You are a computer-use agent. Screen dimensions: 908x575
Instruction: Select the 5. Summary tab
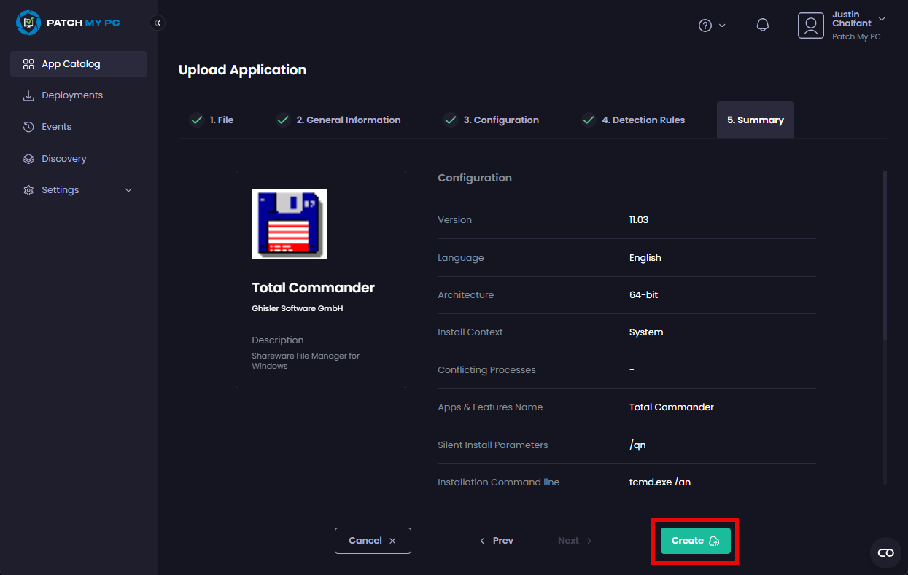755,120
